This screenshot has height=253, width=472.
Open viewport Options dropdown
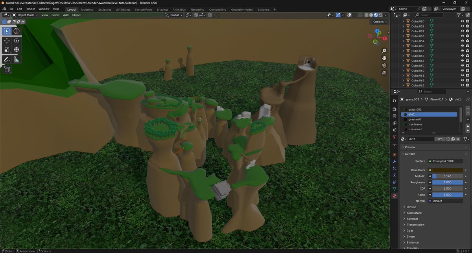(x=380, y=22)
